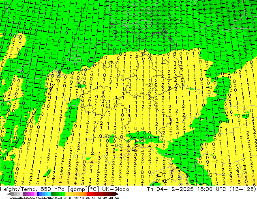The width and height of the screenshot is (257, 199).
Task: Click the '(12+126)' forecast run label
Action: pyautogui.click(x=243, y=189)
